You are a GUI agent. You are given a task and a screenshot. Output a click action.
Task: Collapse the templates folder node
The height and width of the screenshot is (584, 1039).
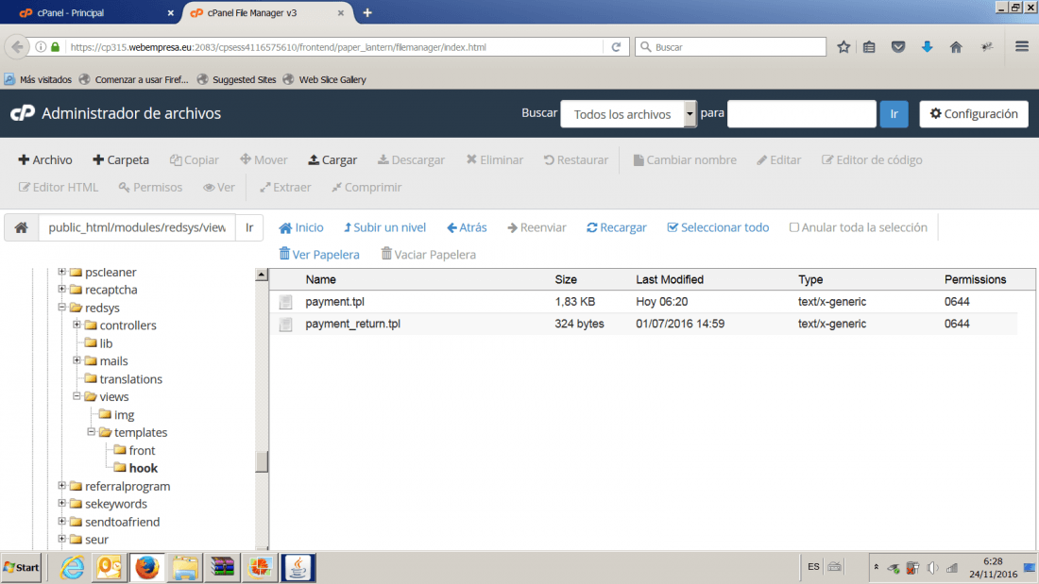pyautogui.click(x=92, y=432)
